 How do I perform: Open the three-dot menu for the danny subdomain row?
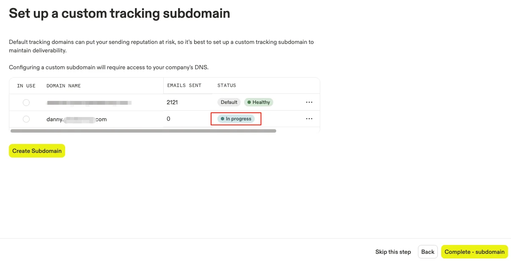[309, 119]
